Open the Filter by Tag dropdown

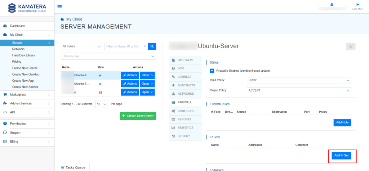(108, 57)
